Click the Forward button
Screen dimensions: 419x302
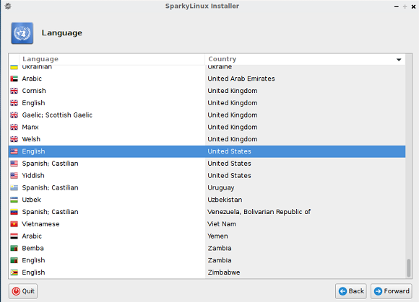click(392, 291)
